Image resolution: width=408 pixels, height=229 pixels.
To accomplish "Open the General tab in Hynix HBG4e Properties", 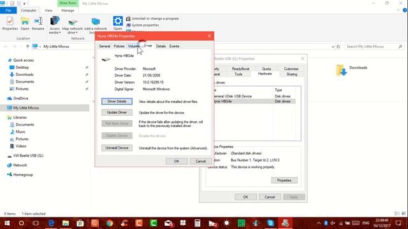I will pos(105,46).
